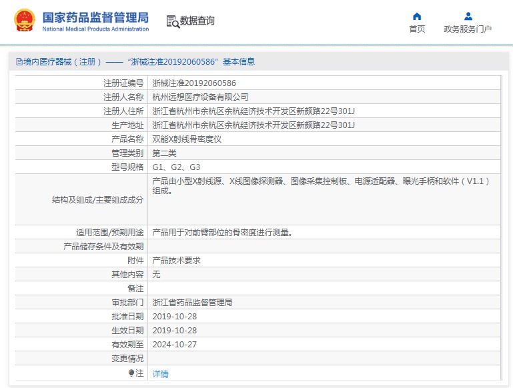Click the document icon before 境内医疗器械
The height and width of the screenshot is (388, 513).
coord(19,62)
